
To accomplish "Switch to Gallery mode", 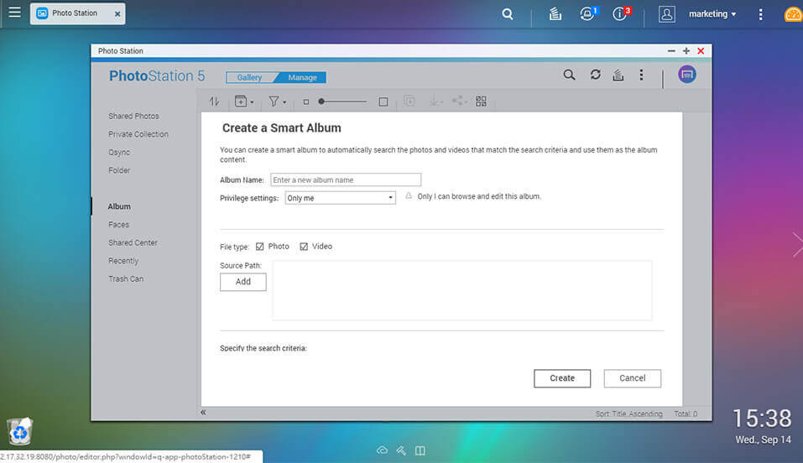I will pyautogui.click(x=249, y=77).
